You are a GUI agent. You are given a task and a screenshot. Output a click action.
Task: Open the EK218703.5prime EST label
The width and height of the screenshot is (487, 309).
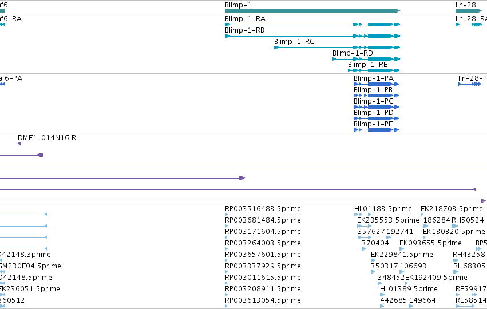coord(452,209)
